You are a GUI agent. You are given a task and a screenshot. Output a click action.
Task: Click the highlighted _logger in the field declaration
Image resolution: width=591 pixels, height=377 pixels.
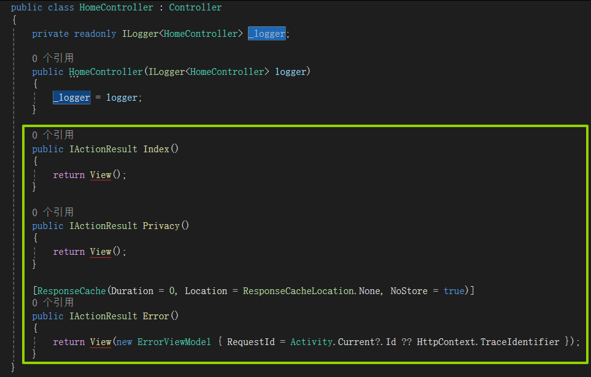pyautogui.click(x=267, y=34)
